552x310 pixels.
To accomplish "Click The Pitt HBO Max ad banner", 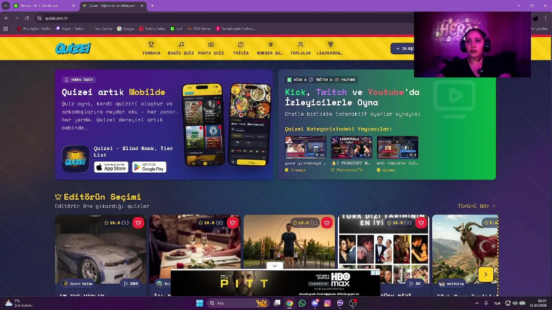I will click(x=275, y=283).
